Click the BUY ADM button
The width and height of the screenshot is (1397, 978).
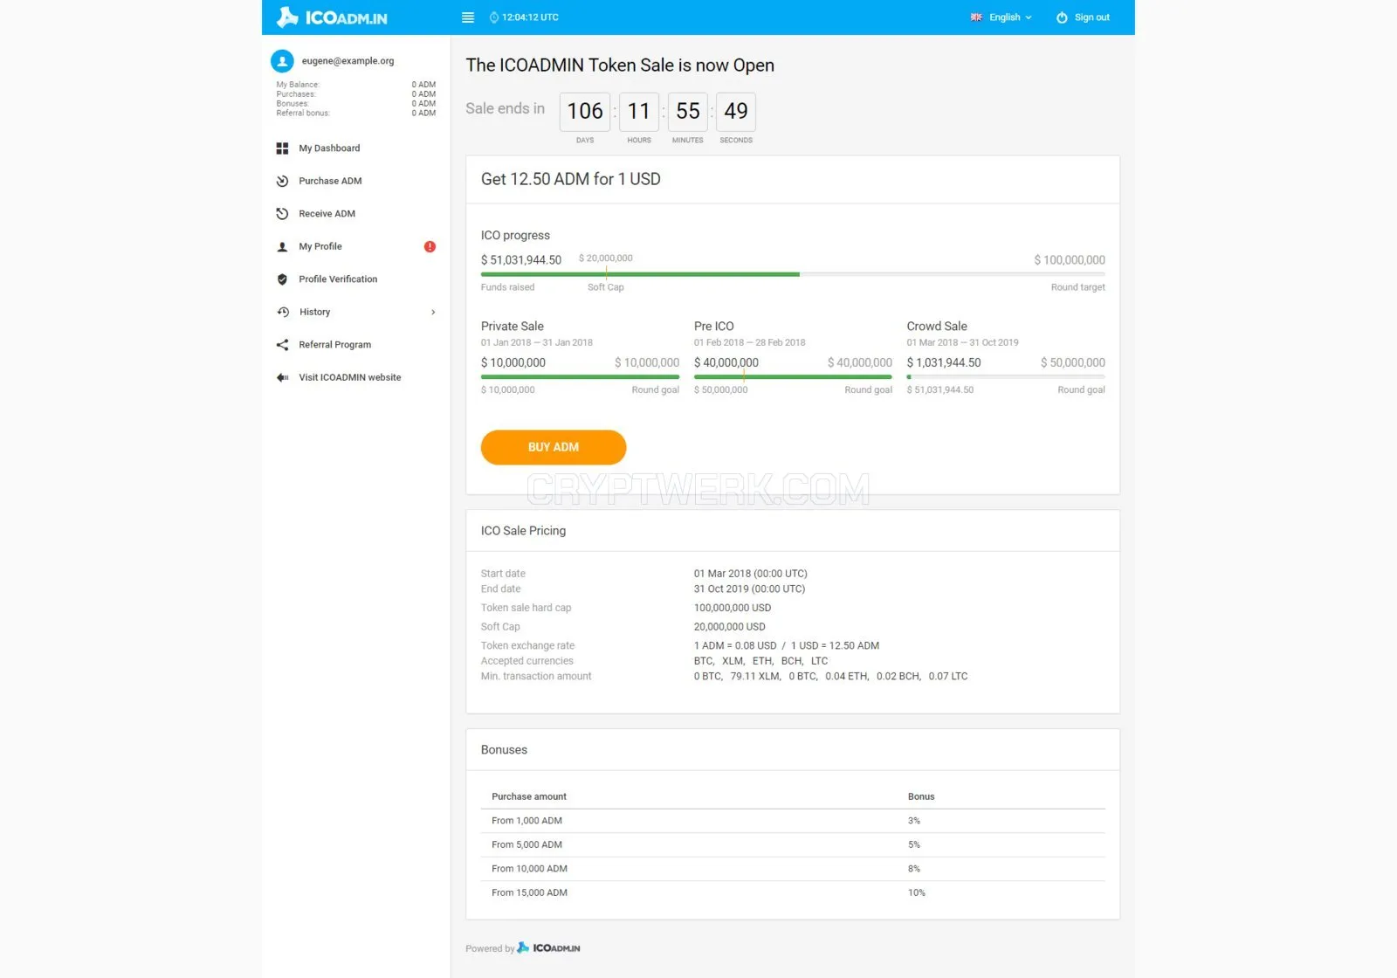554,447
